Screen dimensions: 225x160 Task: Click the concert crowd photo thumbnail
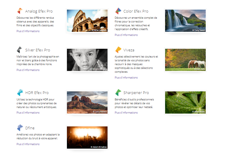[87, 138]
